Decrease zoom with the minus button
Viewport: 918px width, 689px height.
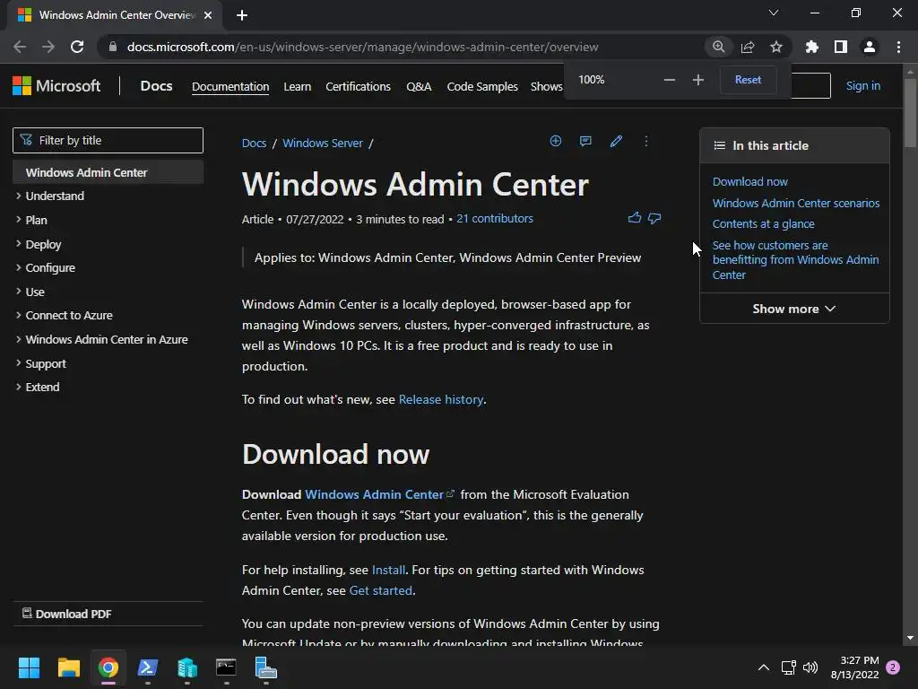[x=670, y=80]
